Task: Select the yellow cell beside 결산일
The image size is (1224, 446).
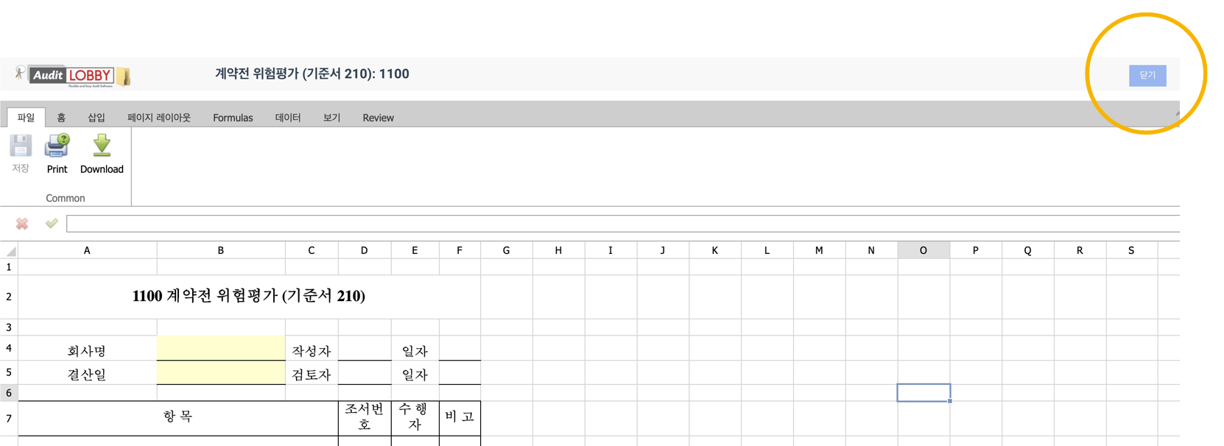Action: (x=221, y=373)
